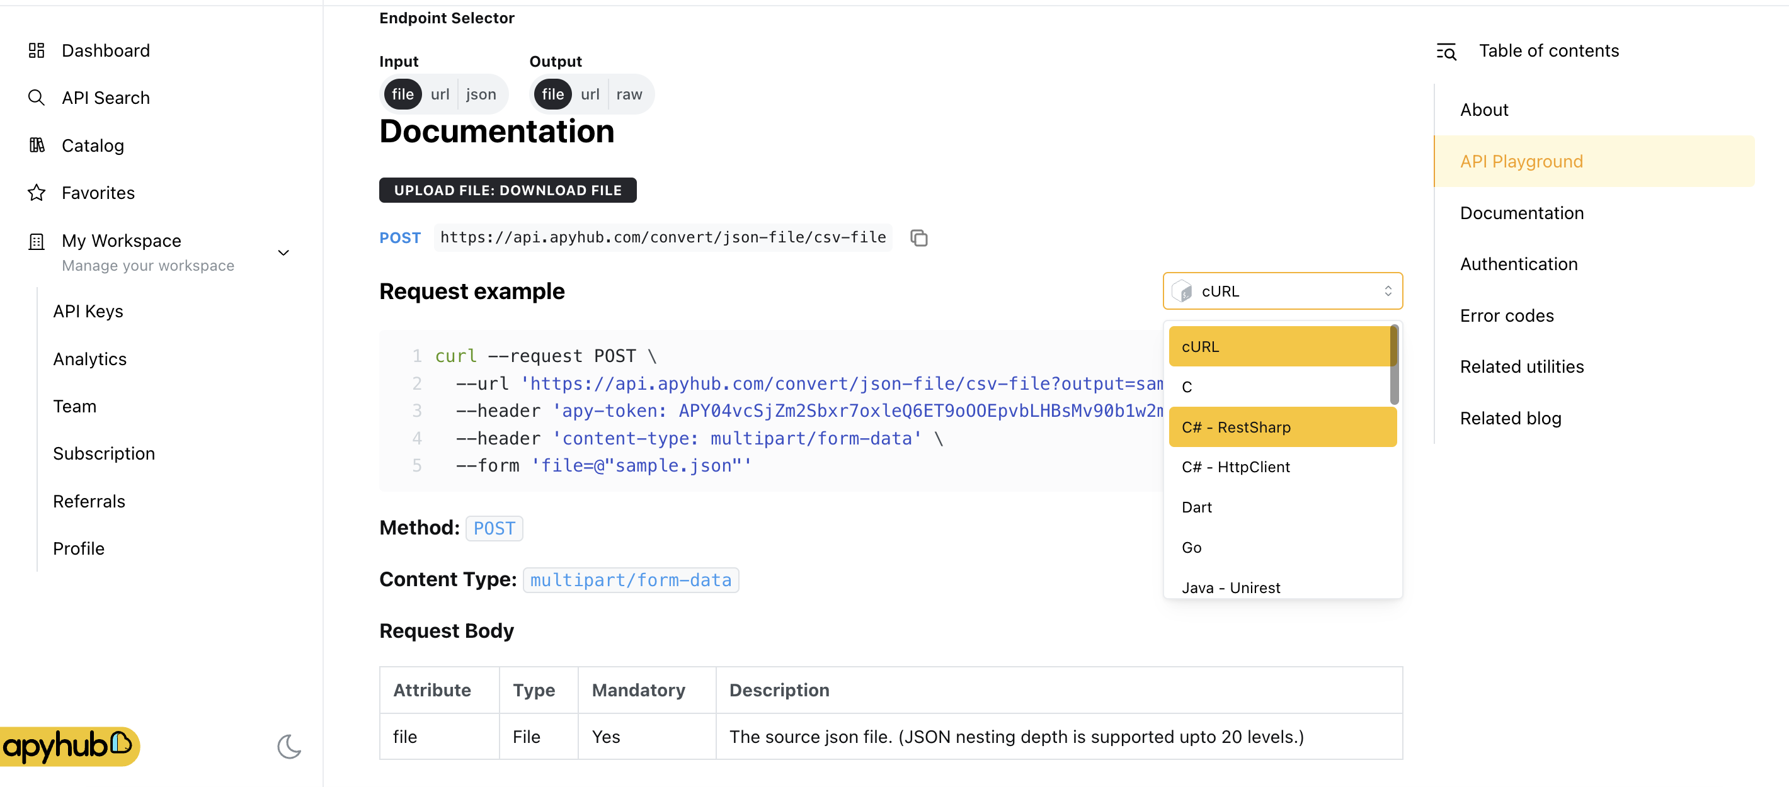
Task: Open the Catalog section
Action: pyautogui.click(x=93, y=145)
